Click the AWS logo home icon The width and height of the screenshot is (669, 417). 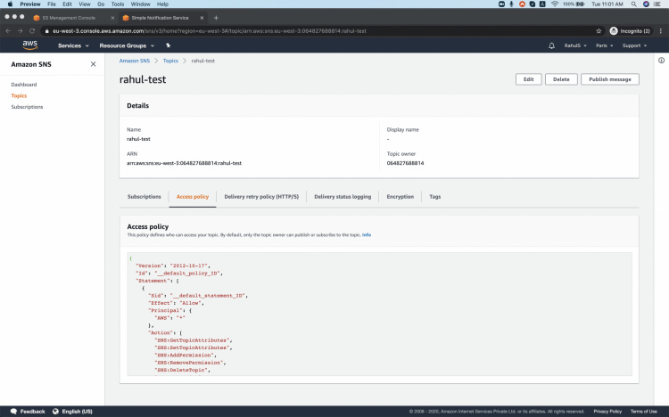tap(29, 45)
